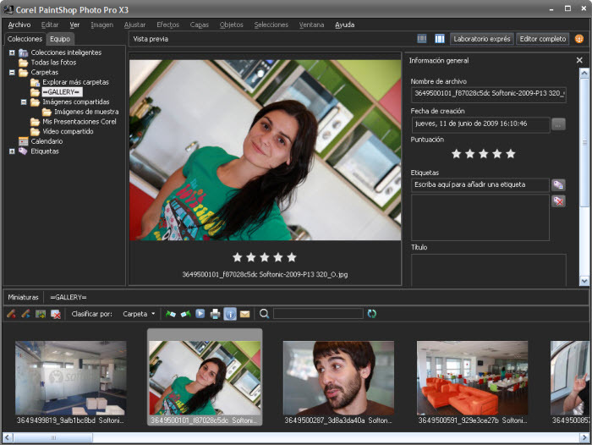Select the bearded man thumbnail

338,378
